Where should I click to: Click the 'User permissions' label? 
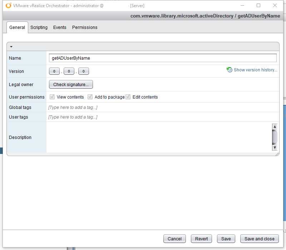pyautogui.click(x=26, y=97)
